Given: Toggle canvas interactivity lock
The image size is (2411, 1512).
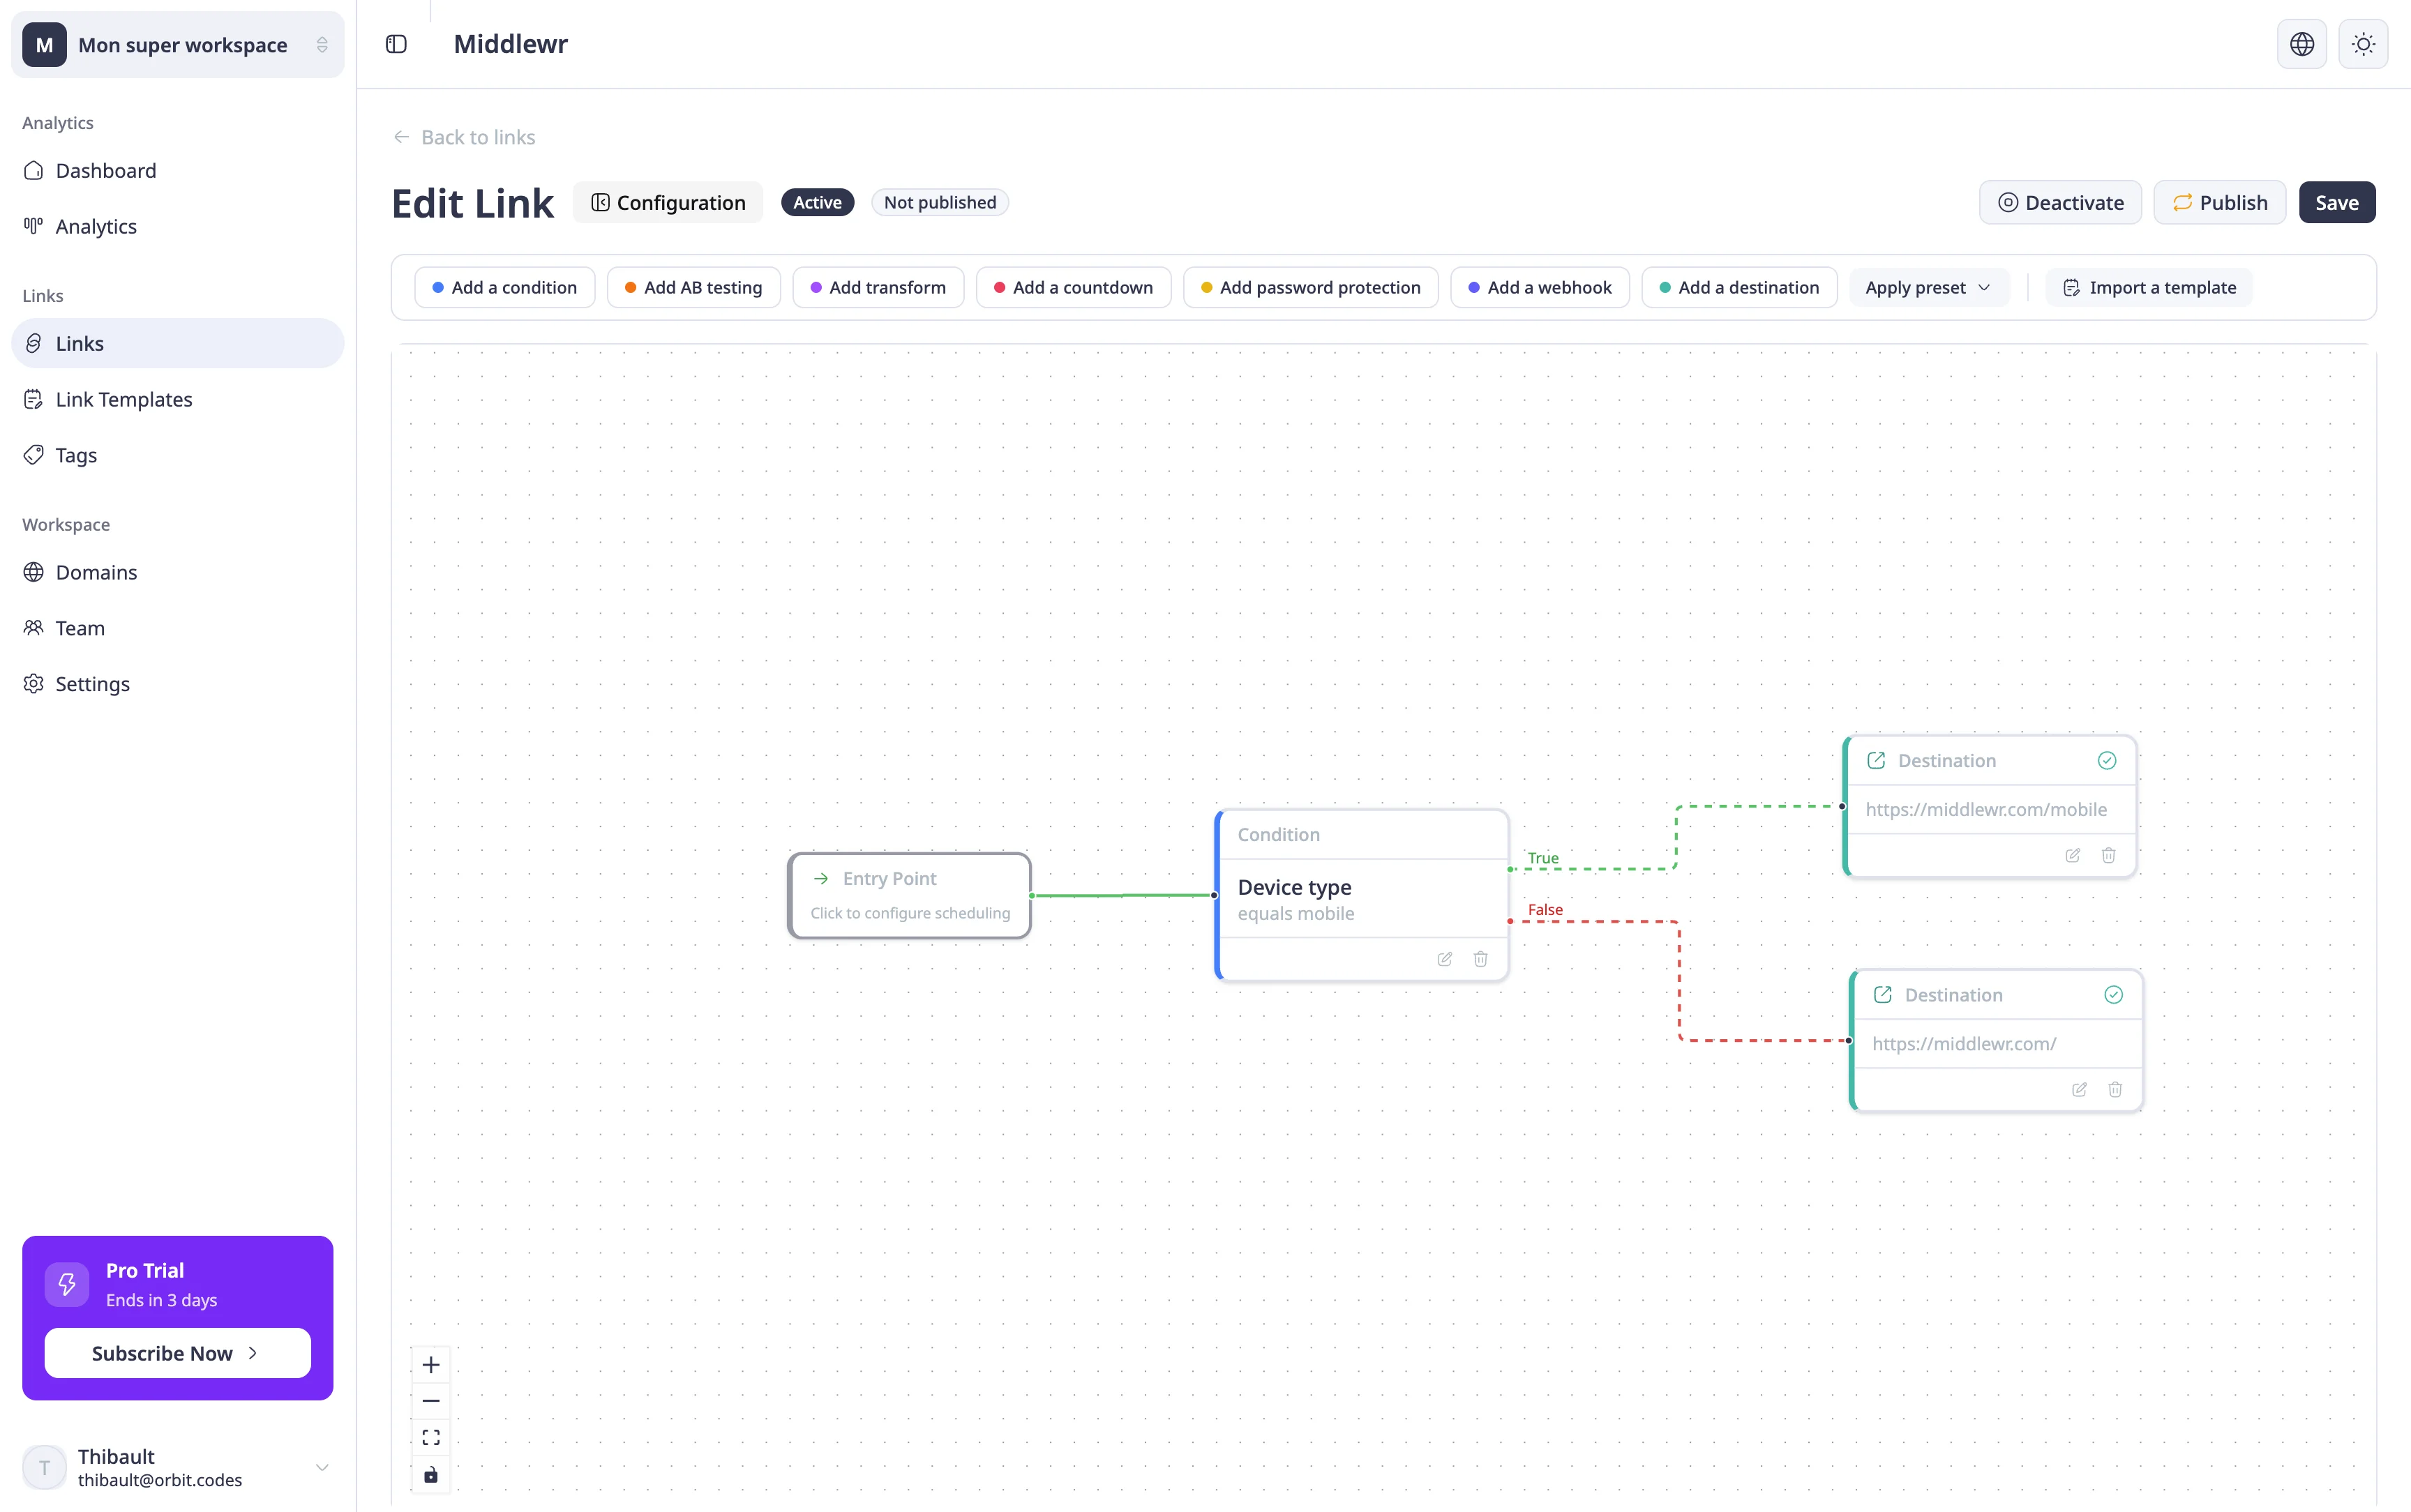Looking at the screenshot, I should coord(431,1475).
